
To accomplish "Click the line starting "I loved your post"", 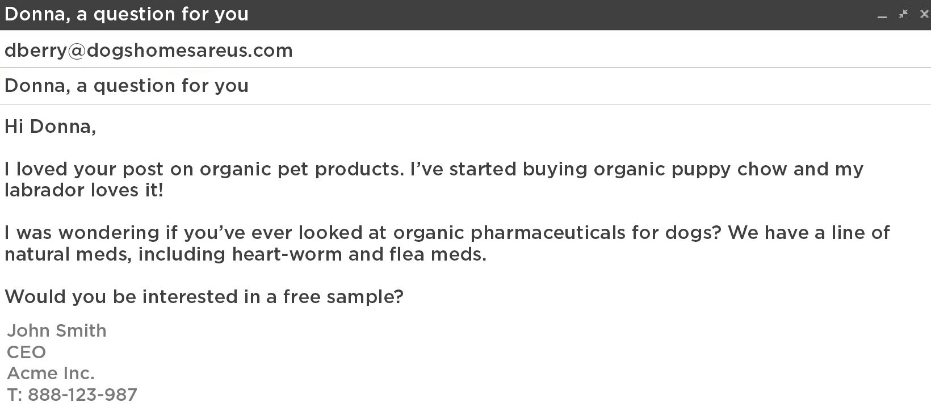I will tap(433, 169).
